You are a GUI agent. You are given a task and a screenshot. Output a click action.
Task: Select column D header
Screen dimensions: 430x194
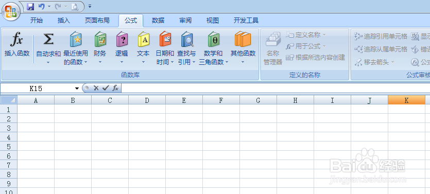pos(147,100)
